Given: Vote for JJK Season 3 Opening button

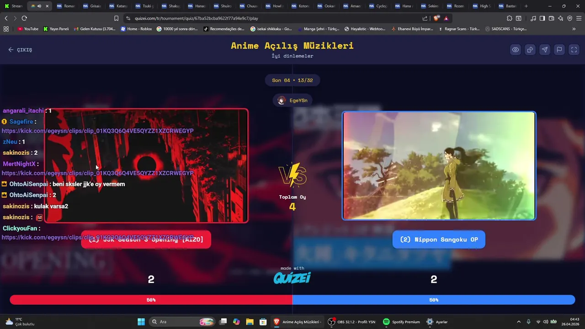Looking at the screenshot, I should (146, 239).
